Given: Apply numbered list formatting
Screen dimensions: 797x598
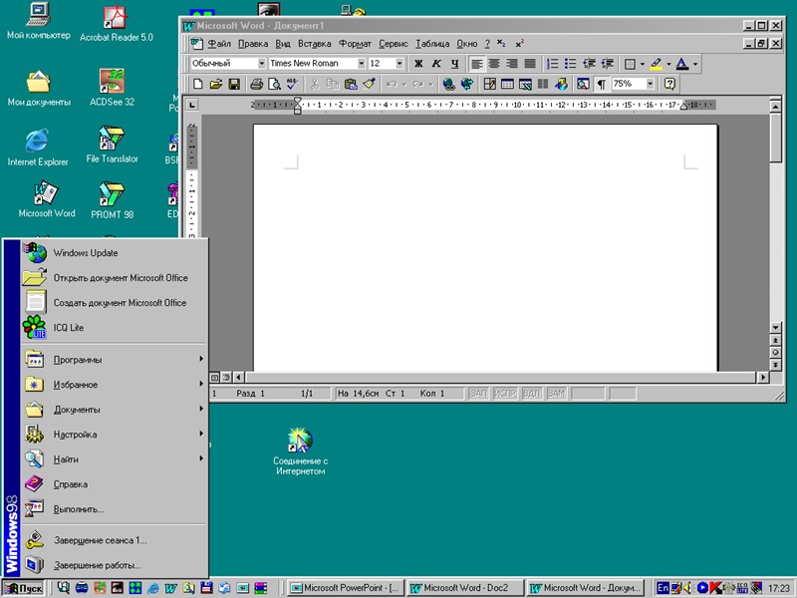Looking at the screenshot, I should (x=552, y=64).
